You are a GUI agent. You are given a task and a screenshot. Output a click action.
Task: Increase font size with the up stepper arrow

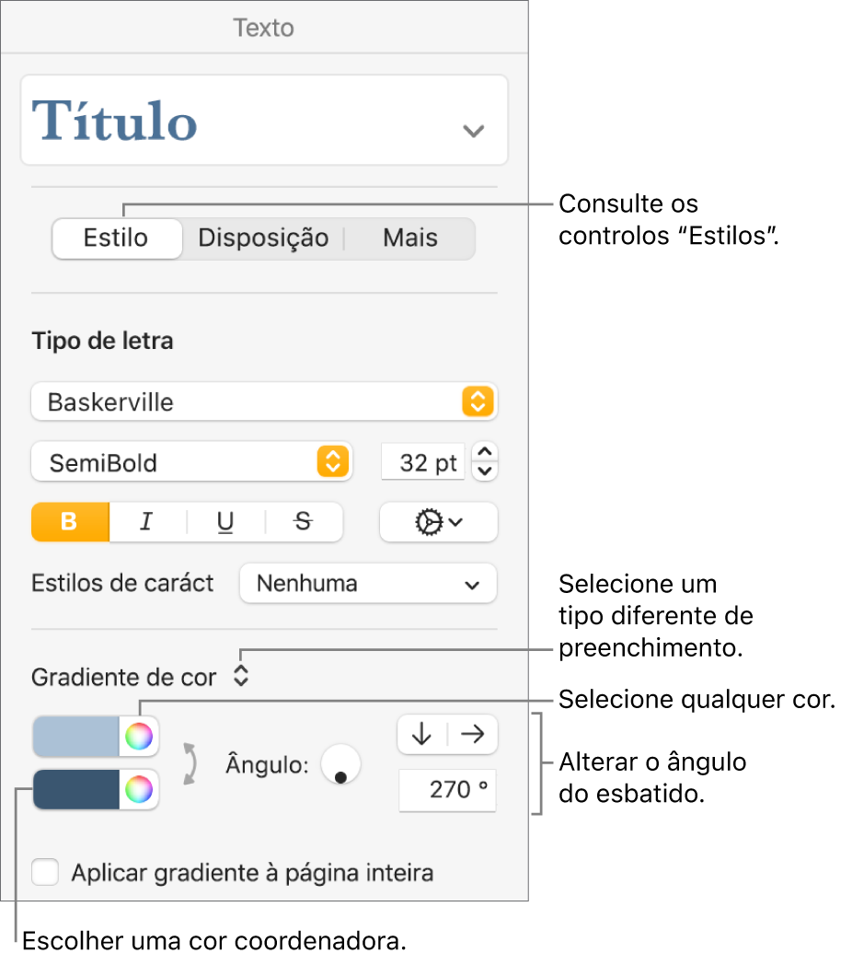point(485,452)
